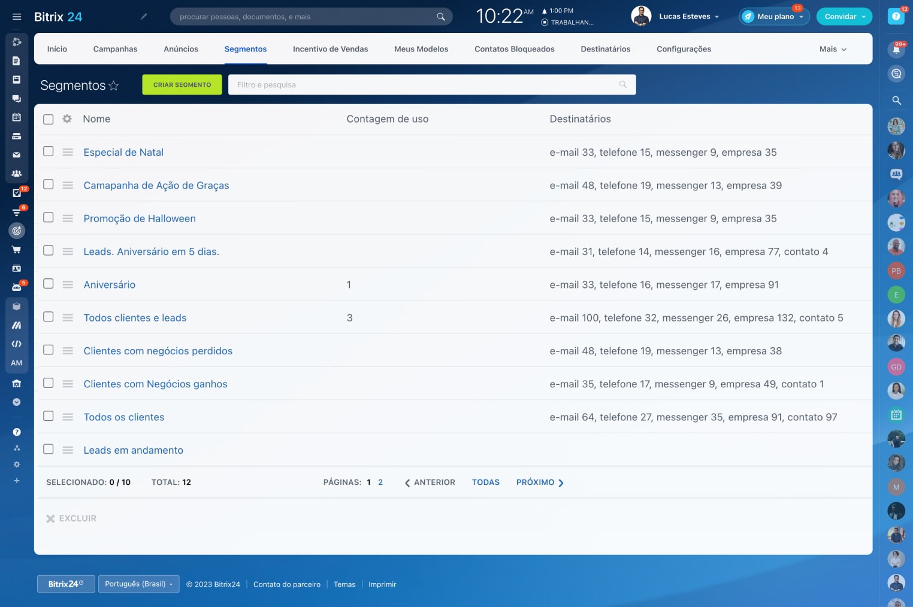Click the hamburger menu icon at top left

17,17
